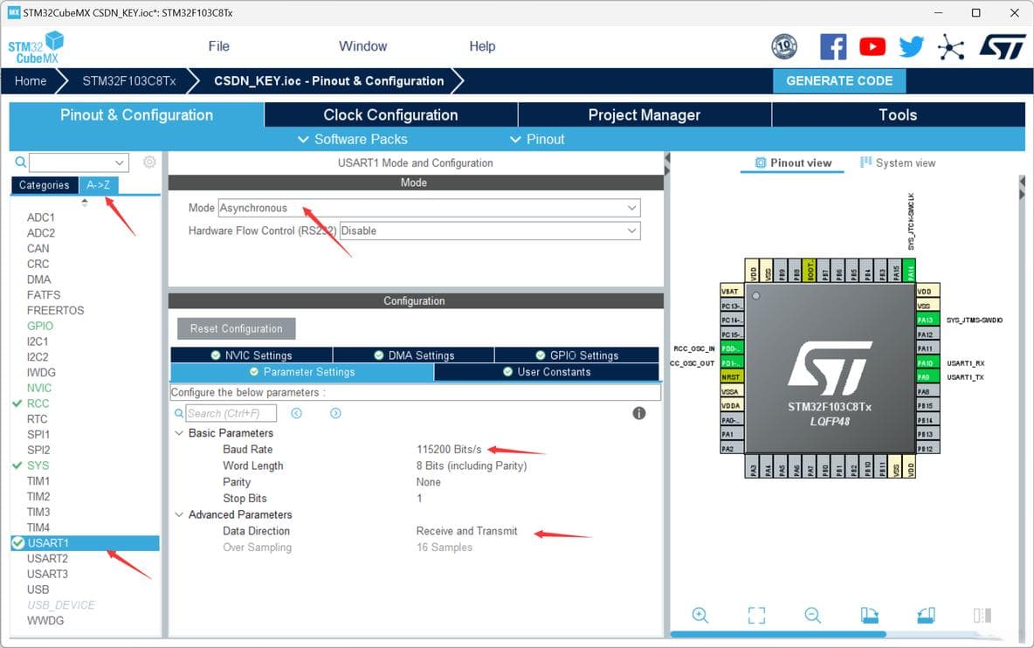Click the STM32F103C8Tx breadcrumb
Image resolution: width=1034 pixels, height=648 pixels.
tap(129, 81)
